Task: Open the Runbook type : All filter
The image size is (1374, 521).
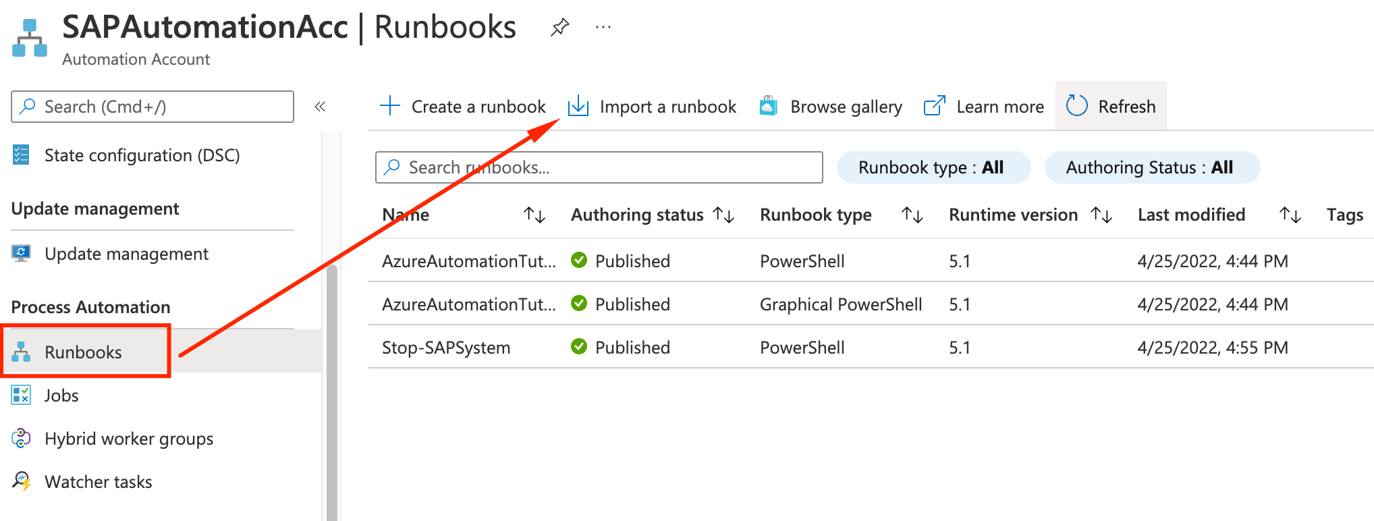Action: (x=933, y=167)
